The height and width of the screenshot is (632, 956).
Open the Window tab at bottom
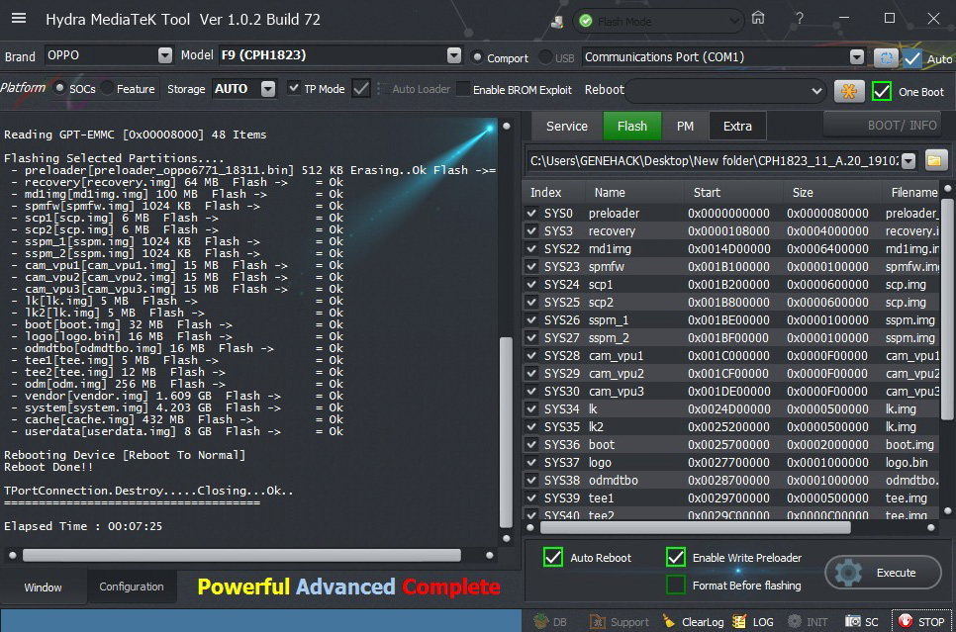pyautogui.click(x=43, y=587)
